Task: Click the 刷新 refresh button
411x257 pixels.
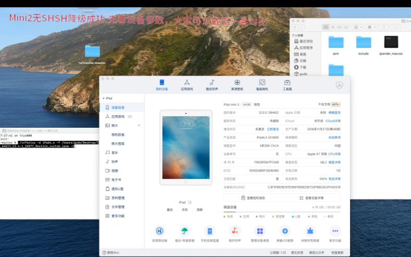Action: pos(200,210)
